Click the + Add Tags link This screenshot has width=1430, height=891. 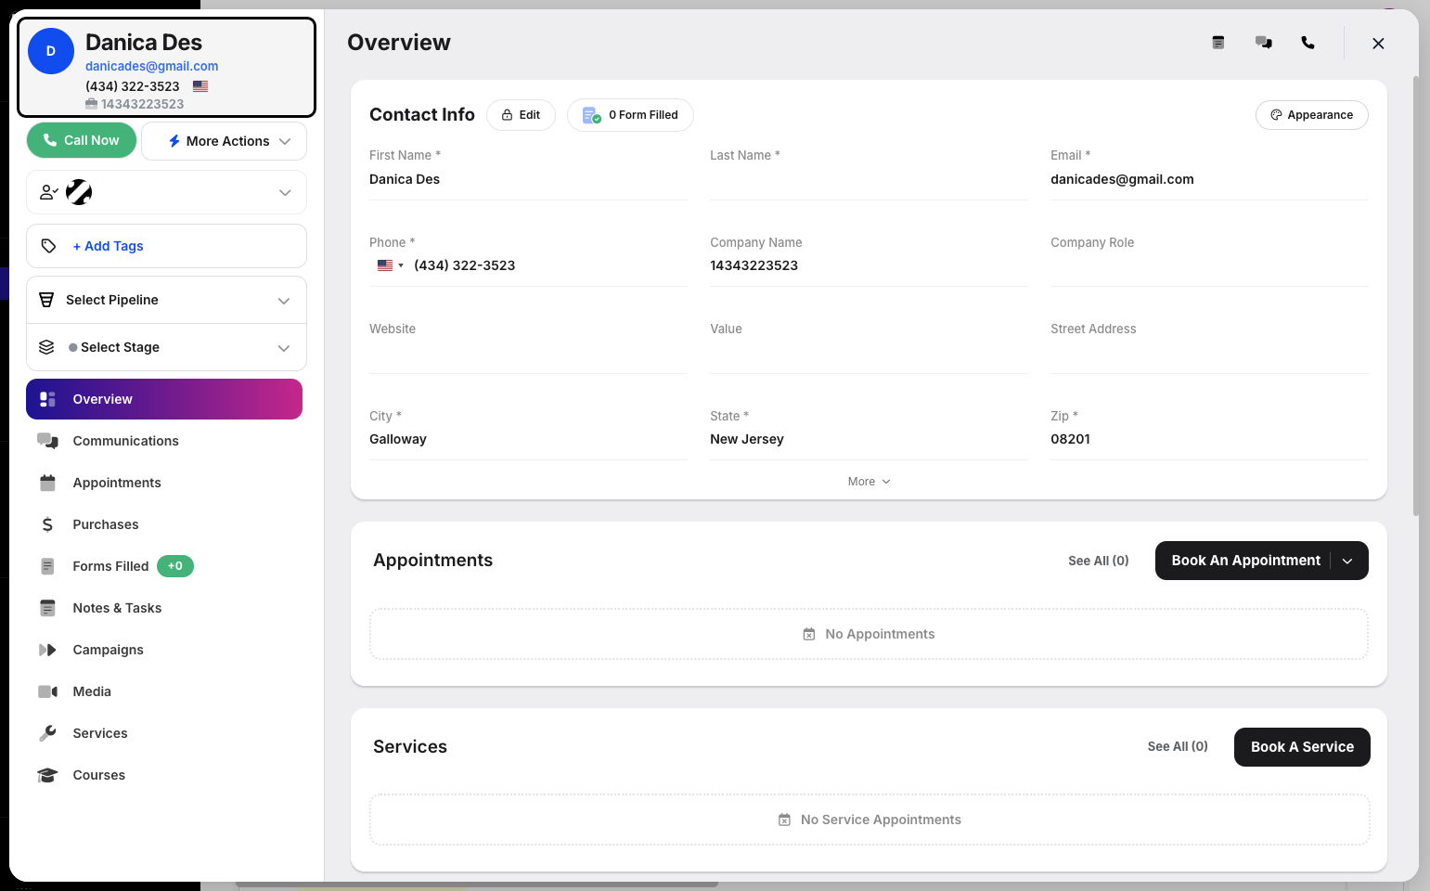[x=108, y=246]
